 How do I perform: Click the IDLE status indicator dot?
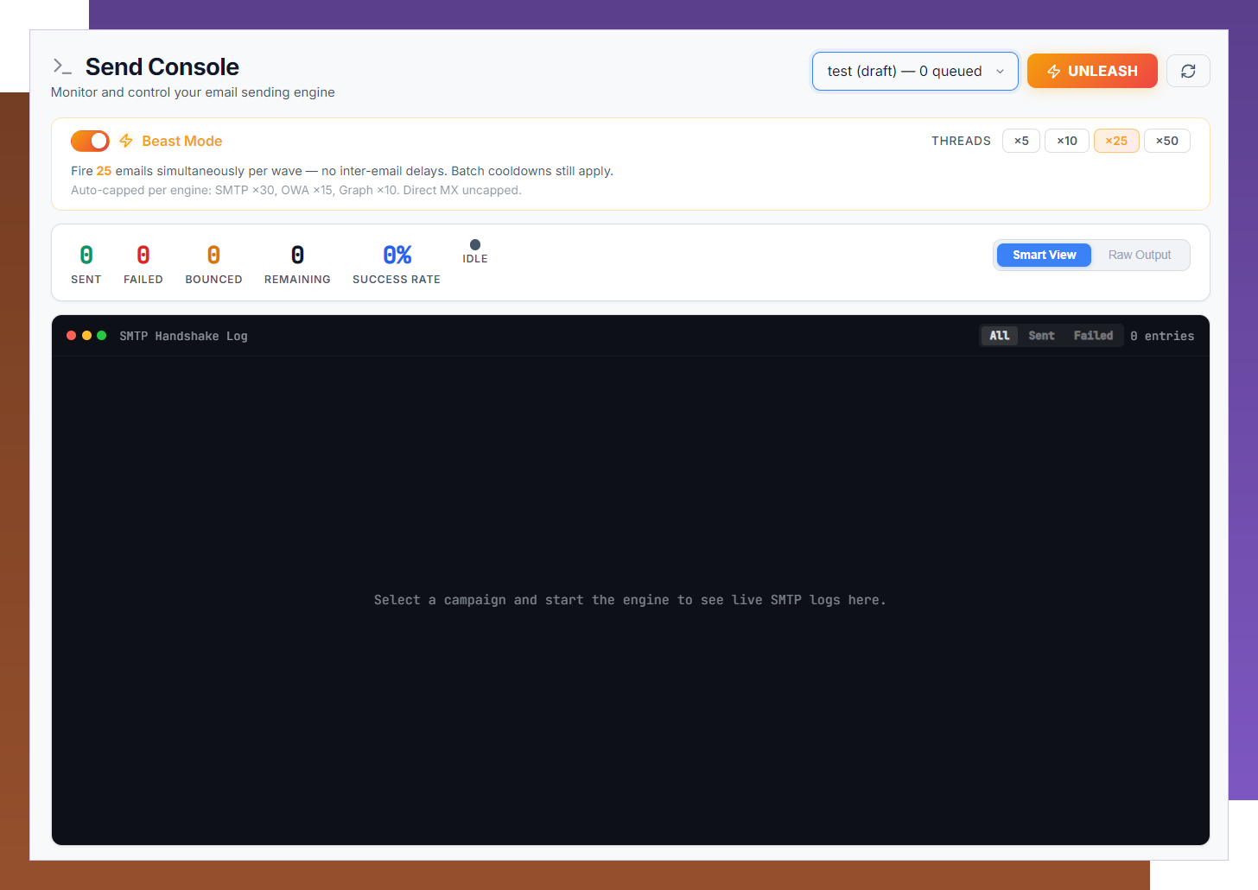coord(475,243)
